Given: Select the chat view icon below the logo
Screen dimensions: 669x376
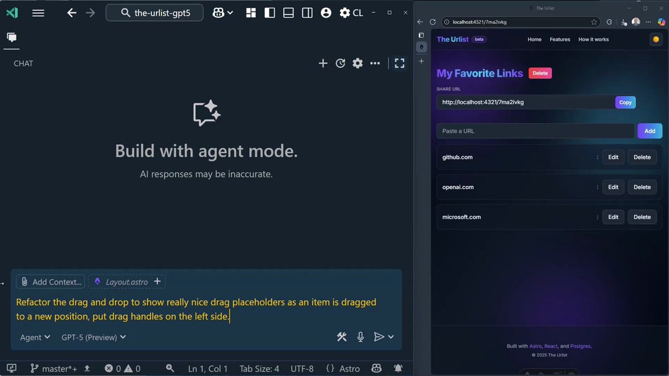Looking at the screenshot, I should pyautogui.click(x=12, y=37).
